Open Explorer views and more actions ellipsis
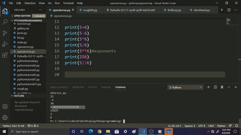The image size is (241, 135). (40, 10)
